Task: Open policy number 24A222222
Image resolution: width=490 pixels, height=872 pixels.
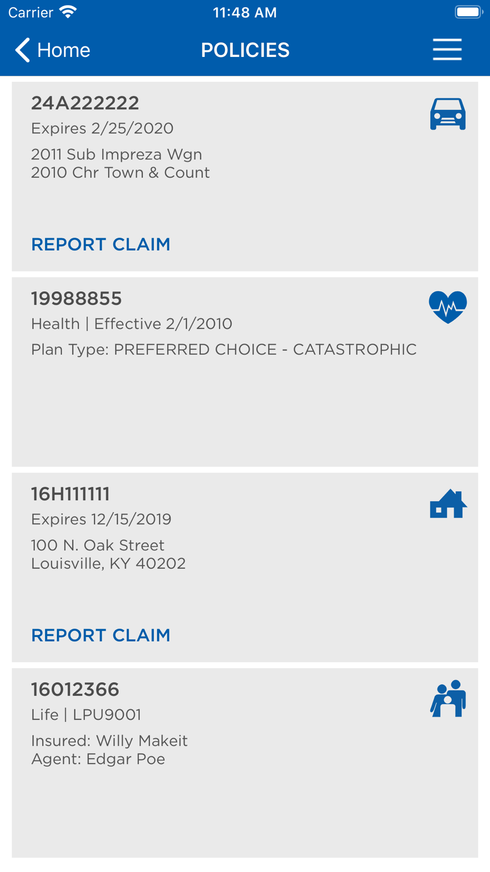Action: click(x=85, y=103)
